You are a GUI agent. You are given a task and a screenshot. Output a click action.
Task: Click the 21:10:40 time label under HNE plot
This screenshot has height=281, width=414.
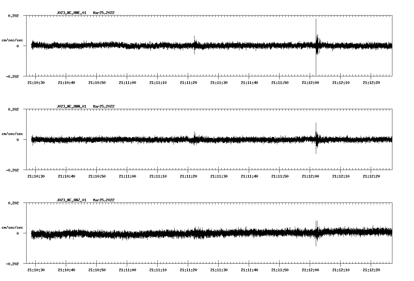coord(66,82)
